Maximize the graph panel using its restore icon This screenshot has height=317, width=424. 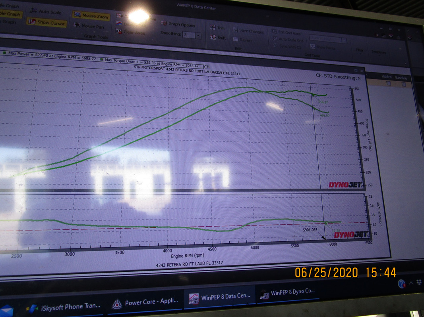[x=356, y=71]
